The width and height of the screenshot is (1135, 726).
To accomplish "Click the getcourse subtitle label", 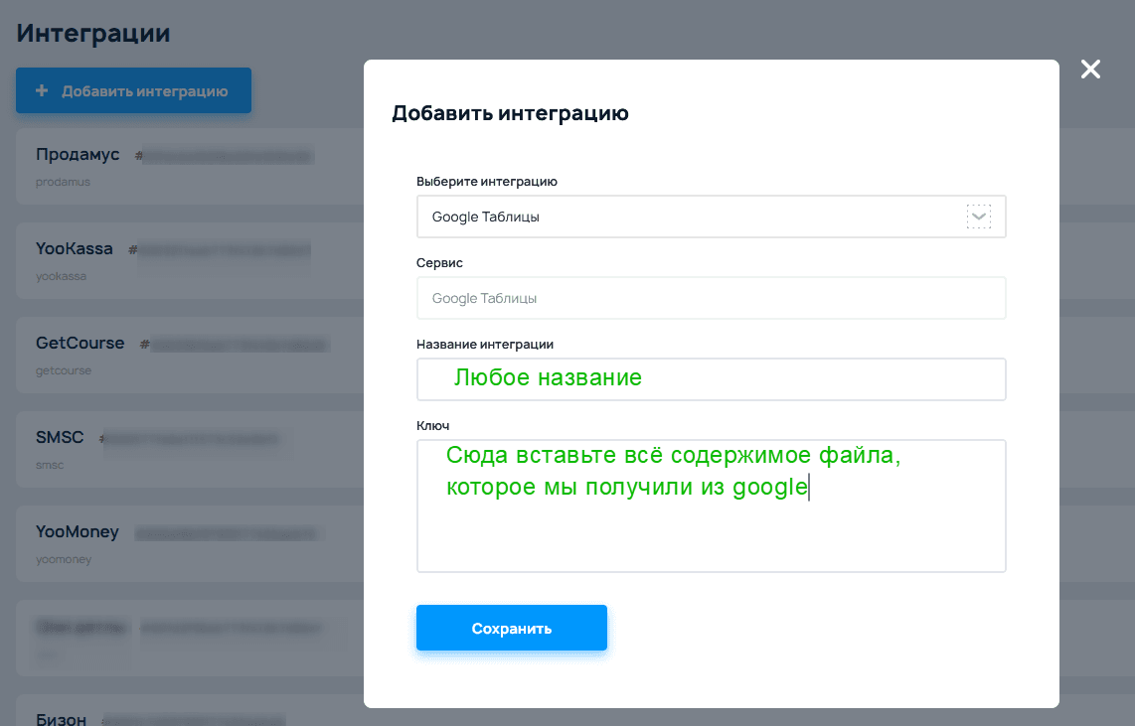I will pyautogui.click(x=63, y=370).
